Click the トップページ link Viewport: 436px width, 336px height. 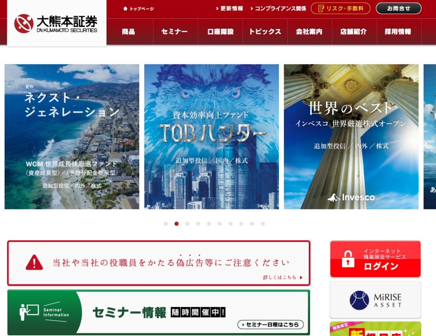tap(141, 9)
